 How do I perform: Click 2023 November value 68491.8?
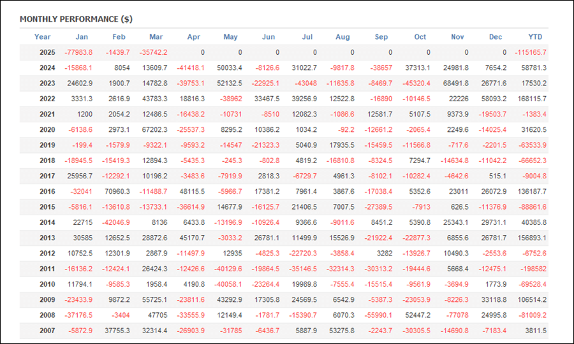point(456,83)
